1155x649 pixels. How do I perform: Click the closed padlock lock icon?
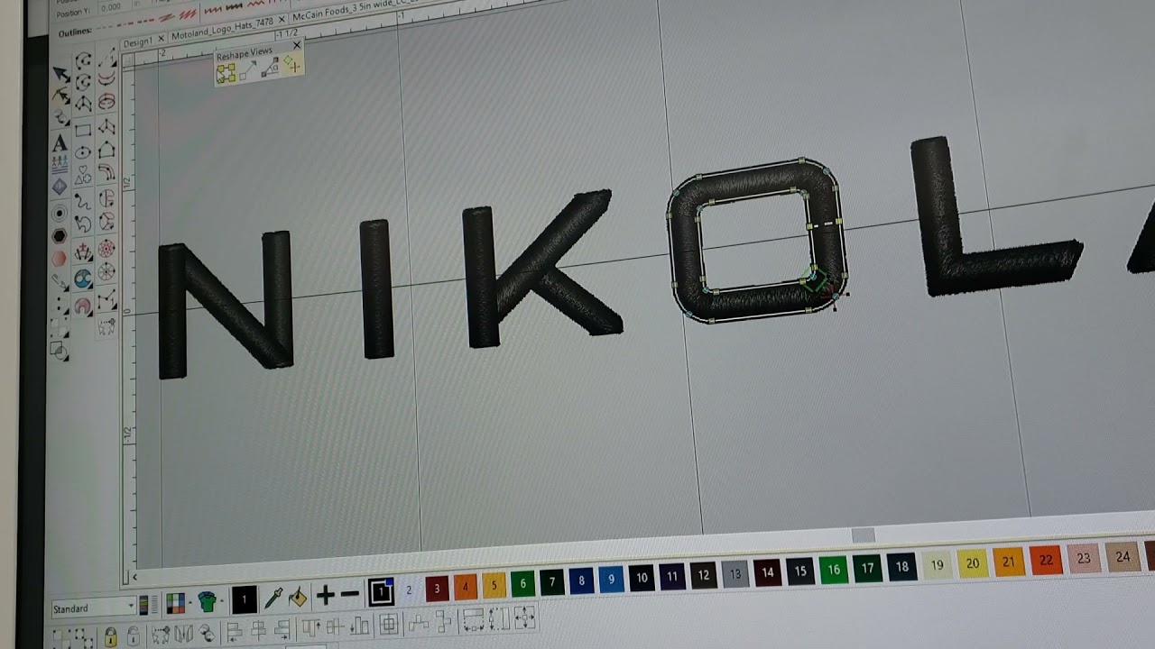point(110,635)
